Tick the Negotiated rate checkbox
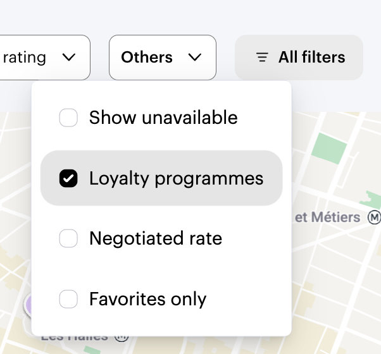Image resolution: width=381 pixels, height=354 pixels. 68,238
